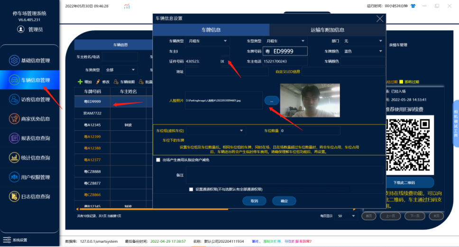Check 设置通道权限 checkbox
The width and height of the screenshot is (459, 247).
pos(191,189)
